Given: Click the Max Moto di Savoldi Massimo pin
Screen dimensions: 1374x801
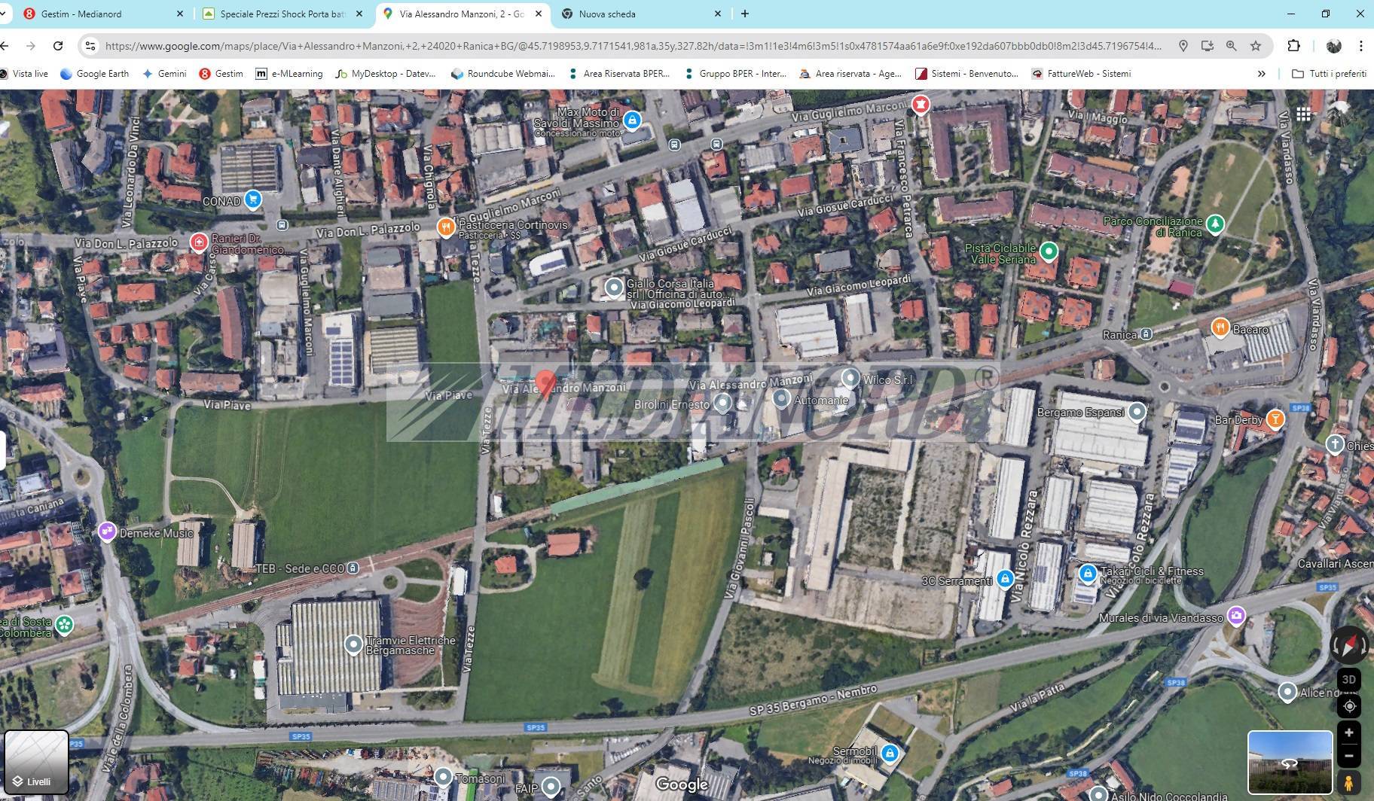Looking at the screenshot, I should [x=632, y=120].
